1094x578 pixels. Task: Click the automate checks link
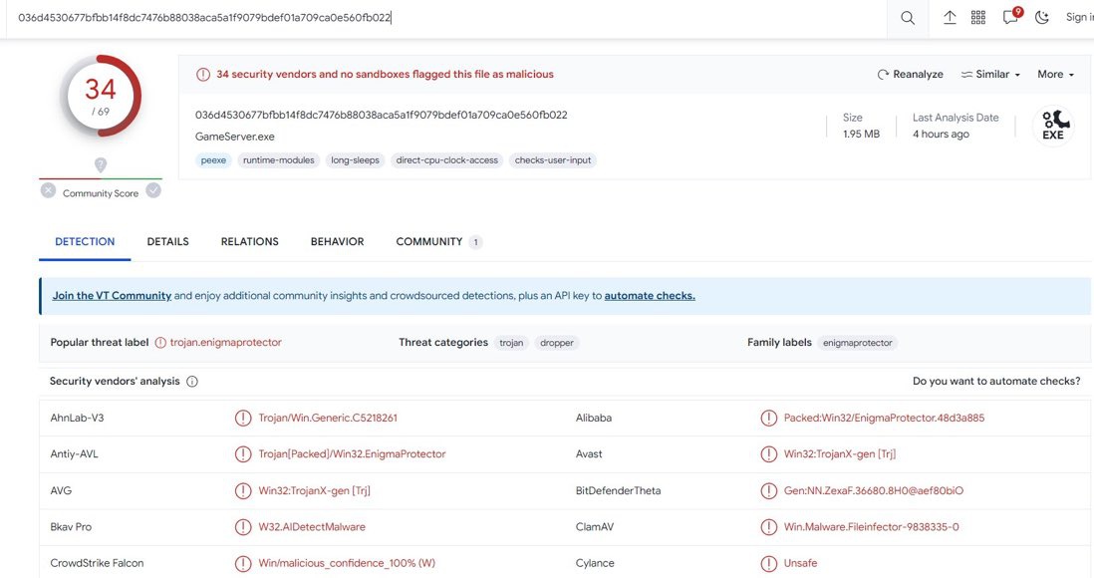point(650,296)
